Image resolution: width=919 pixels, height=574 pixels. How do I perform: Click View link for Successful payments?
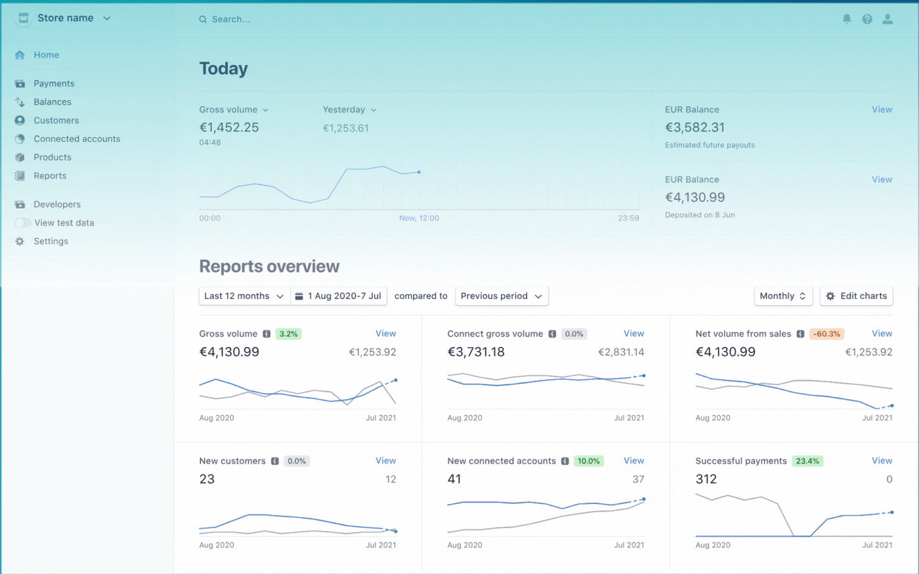point(882,461)
